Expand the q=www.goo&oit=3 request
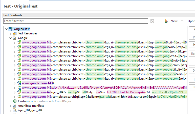195x114 pixels. click(15, 47)
